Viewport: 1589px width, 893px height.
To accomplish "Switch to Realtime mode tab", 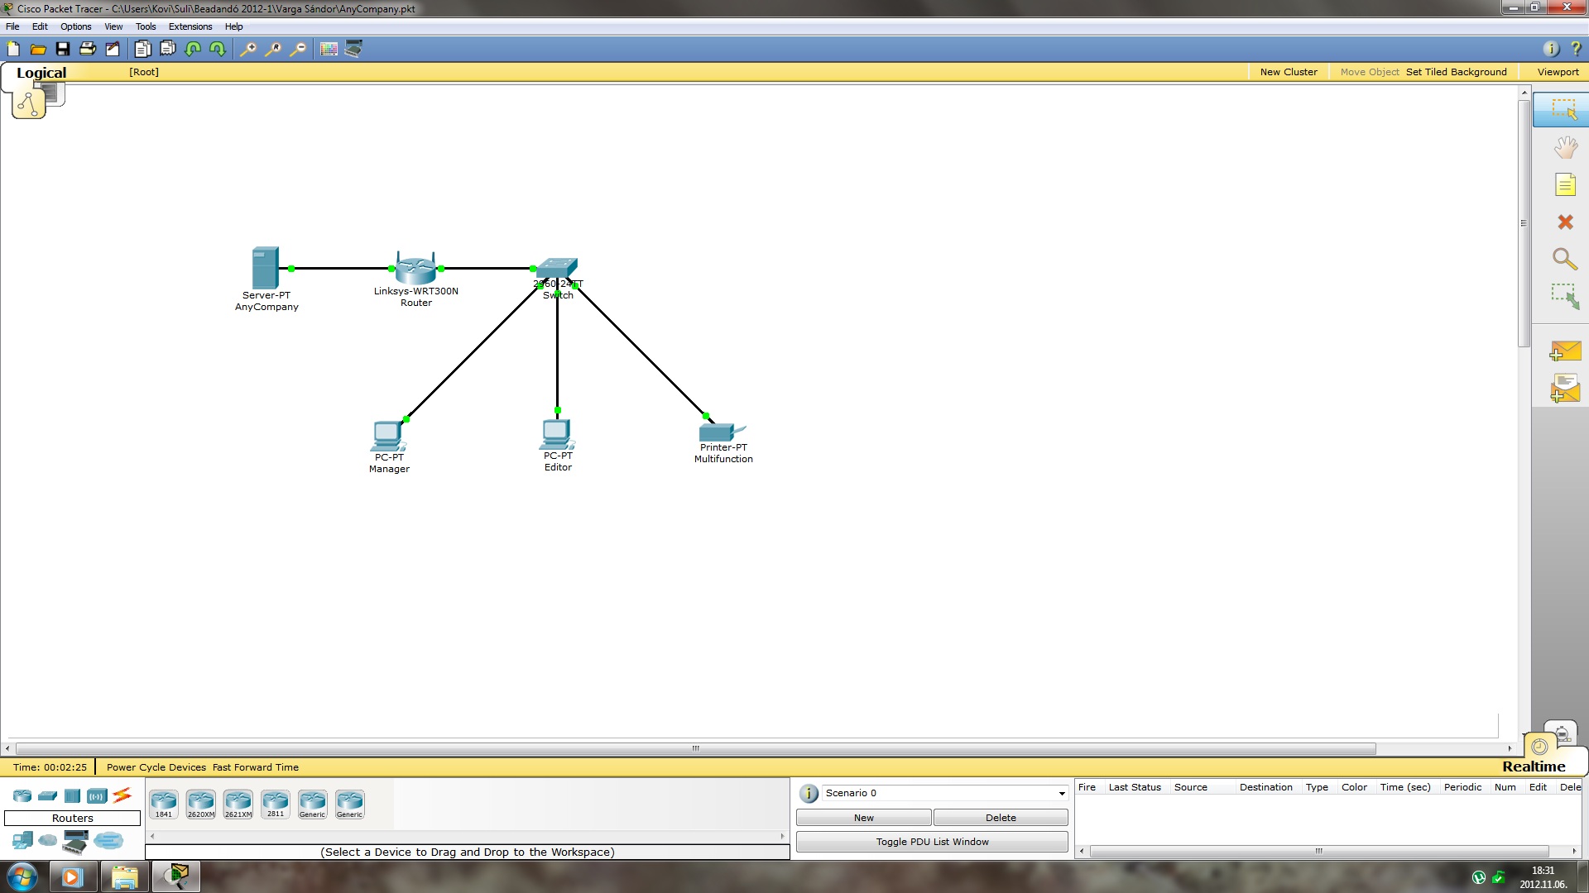I will (x=1534, y=766).
